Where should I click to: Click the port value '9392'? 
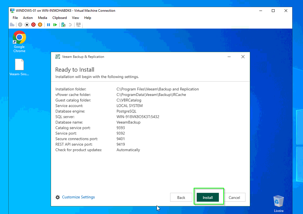pyautogui.click(x=120, y=133)
